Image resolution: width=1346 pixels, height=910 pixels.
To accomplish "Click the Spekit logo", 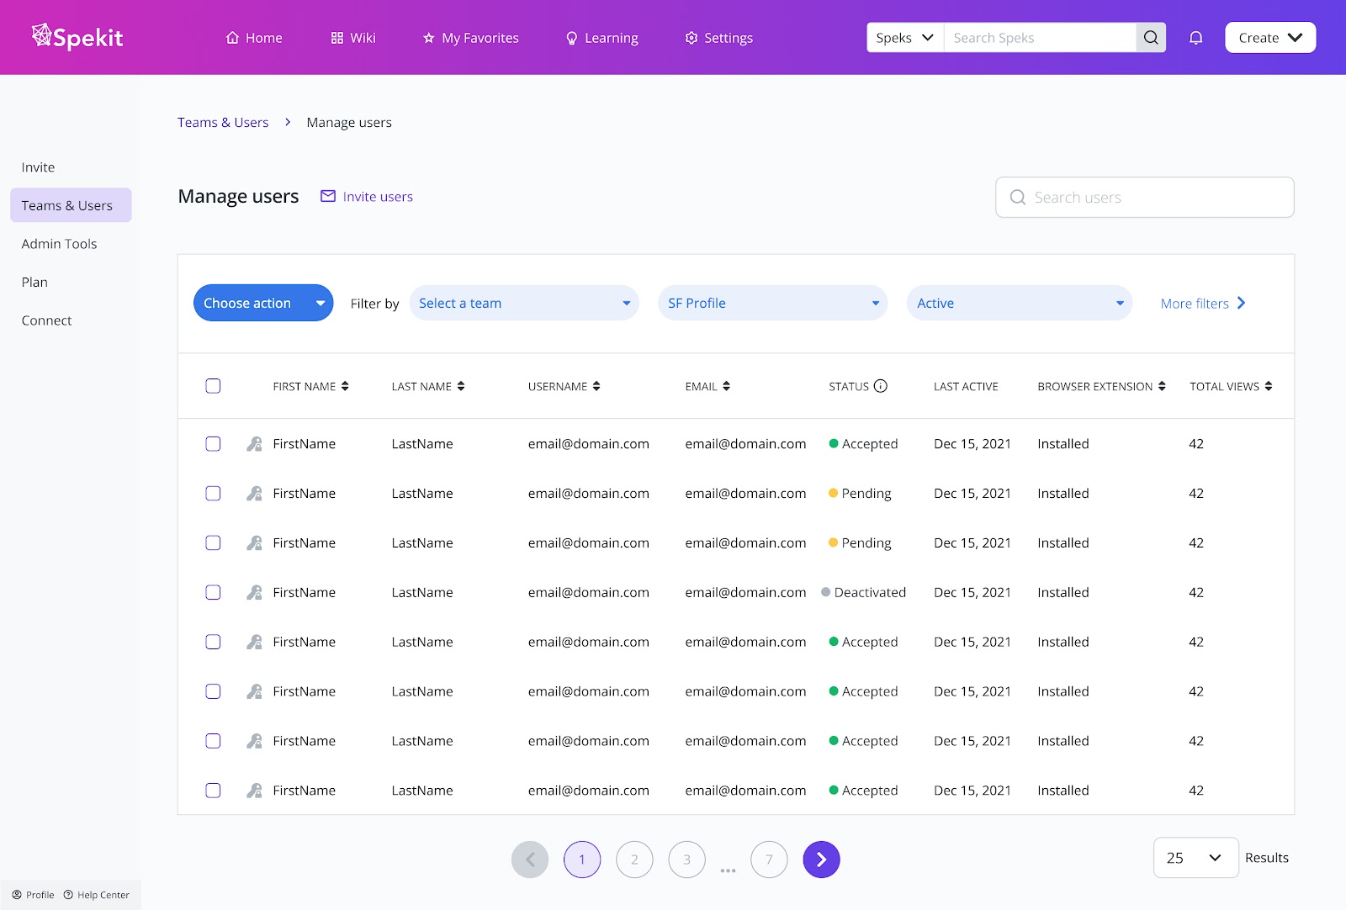I will click(77, 36).
